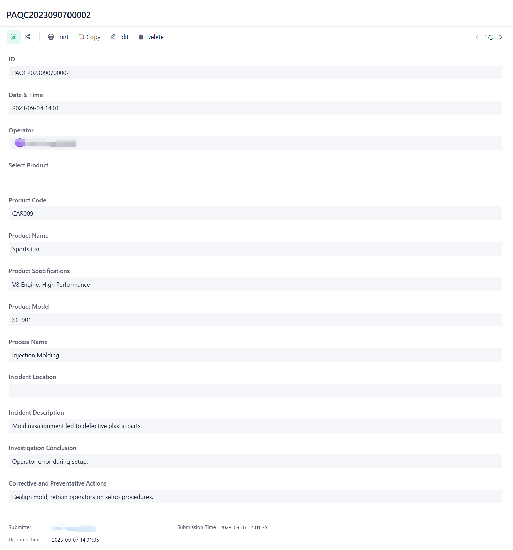Click the V8 Engine specifications field

click(255, 284)
